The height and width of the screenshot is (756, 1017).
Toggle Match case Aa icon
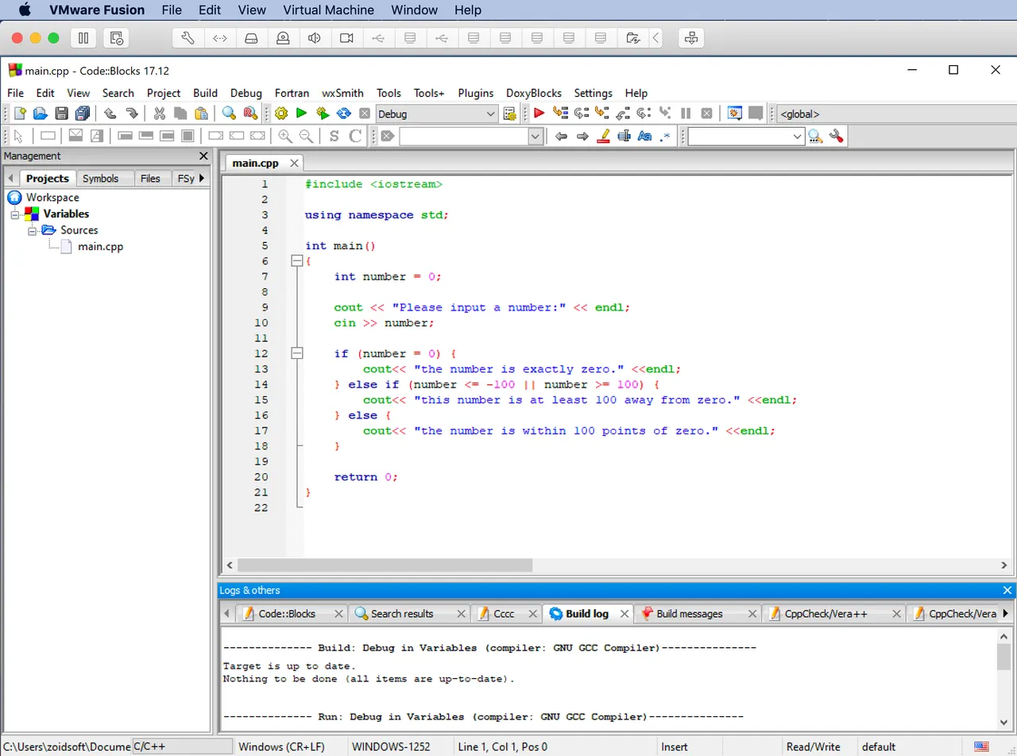pos(644,136)
